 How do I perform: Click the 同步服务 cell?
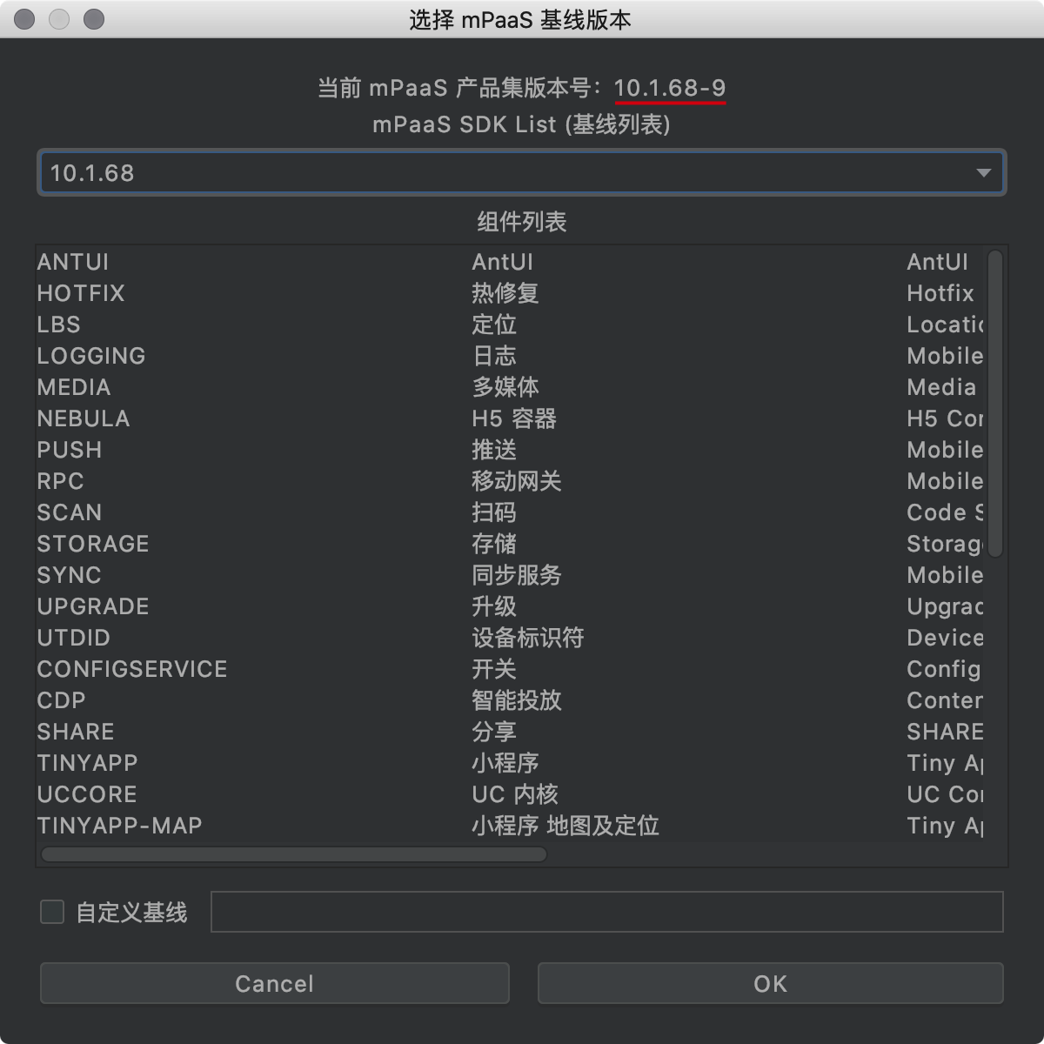[517, 575]
